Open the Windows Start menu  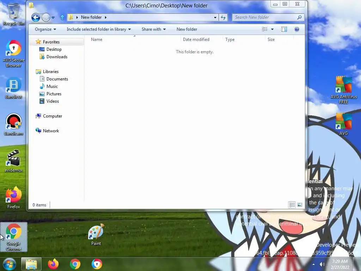pos(9,264)
